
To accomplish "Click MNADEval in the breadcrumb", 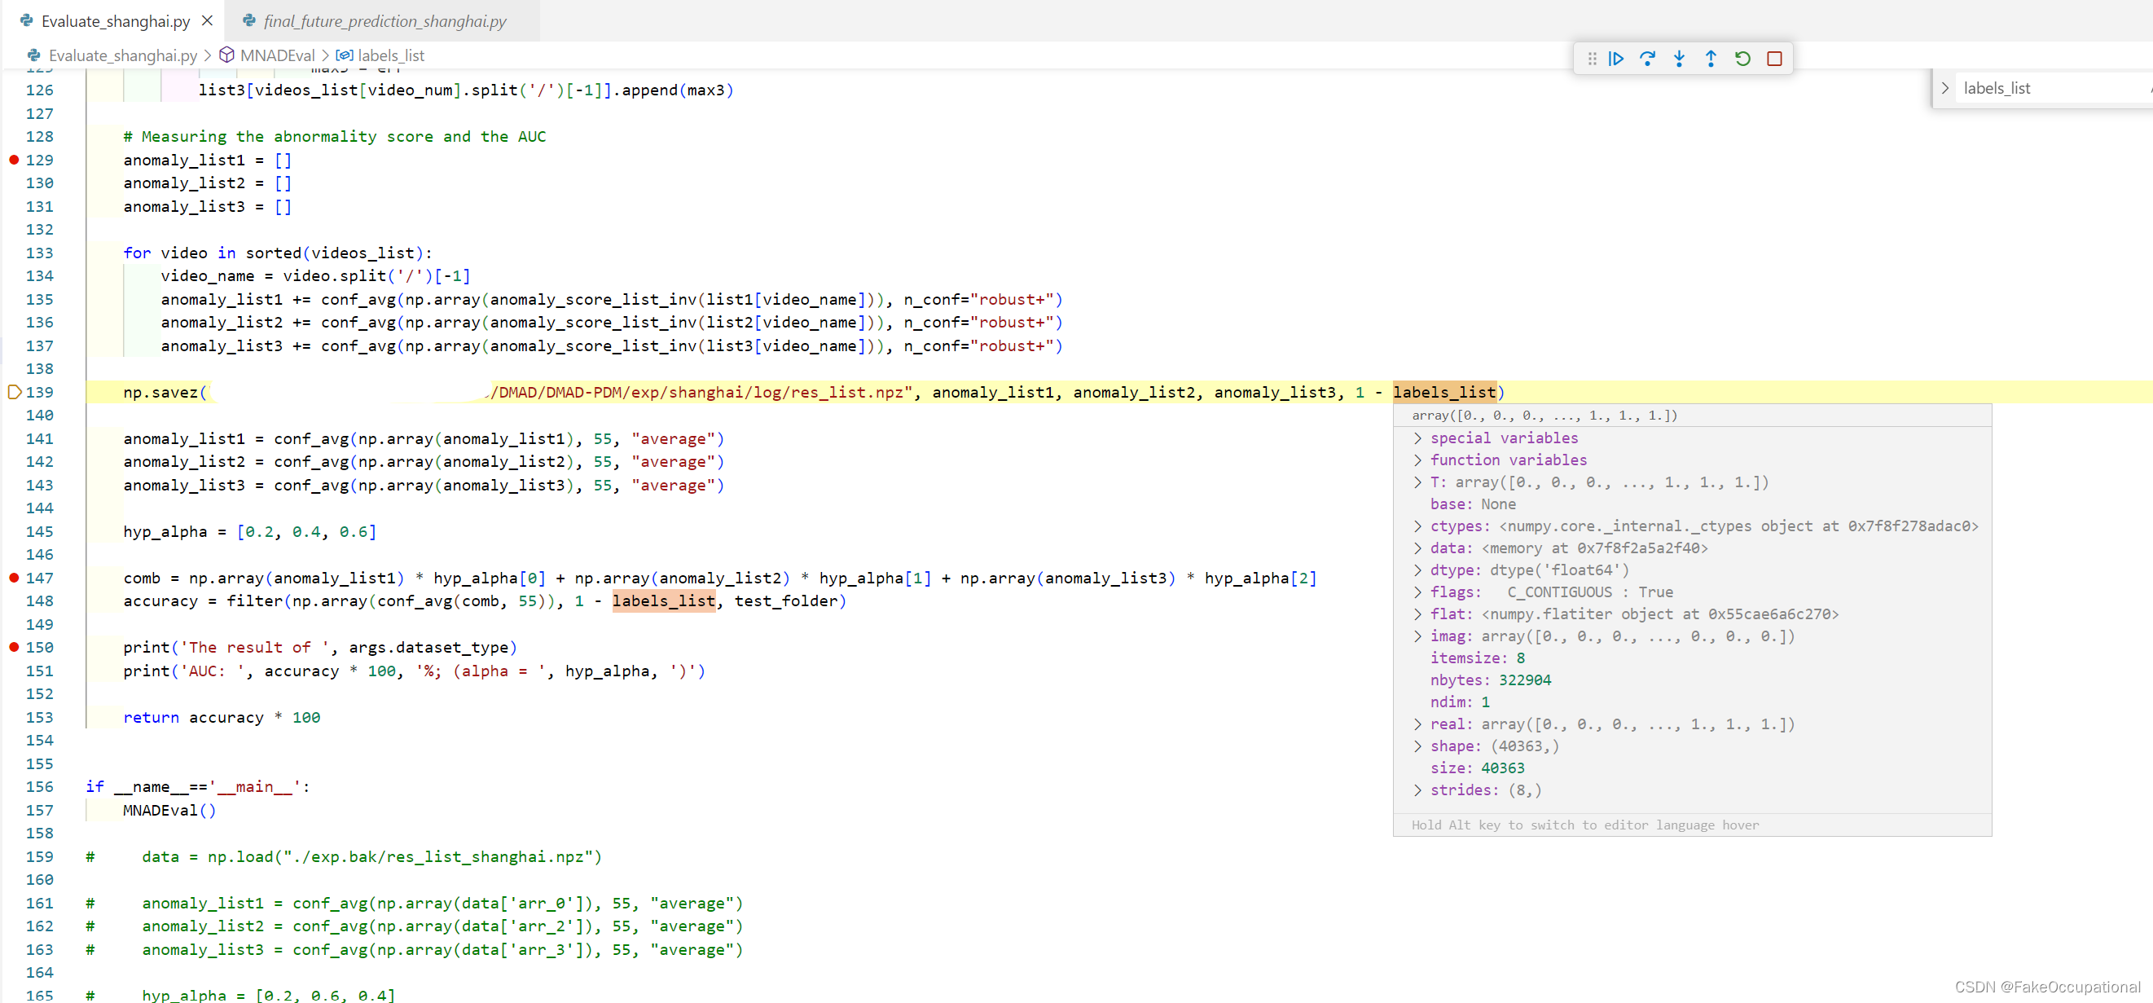I will (x=277, y=55).
